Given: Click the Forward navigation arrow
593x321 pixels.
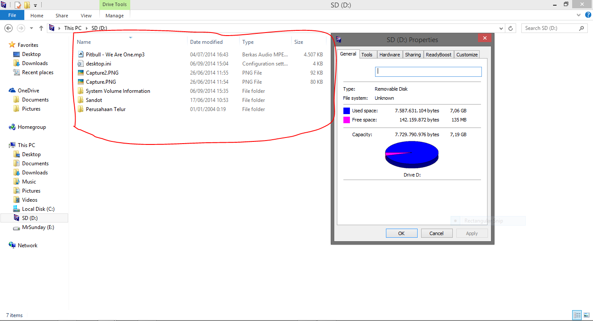Looking at the screenshot, I should tap(20, 28).
